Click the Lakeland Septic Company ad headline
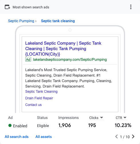Viewport: 140px width, 144px height. [63, 49]
